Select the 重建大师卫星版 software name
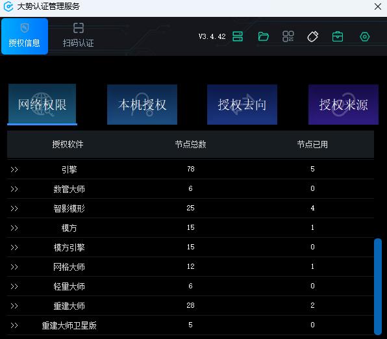Viewport: 387px width, 339px height. pyautogui.click(x=69, y=325)
